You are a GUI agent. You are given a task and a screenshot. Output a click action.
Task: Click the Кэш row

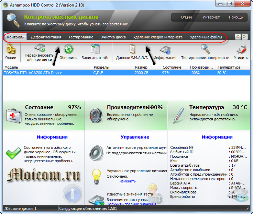click(x=204, y=161)
